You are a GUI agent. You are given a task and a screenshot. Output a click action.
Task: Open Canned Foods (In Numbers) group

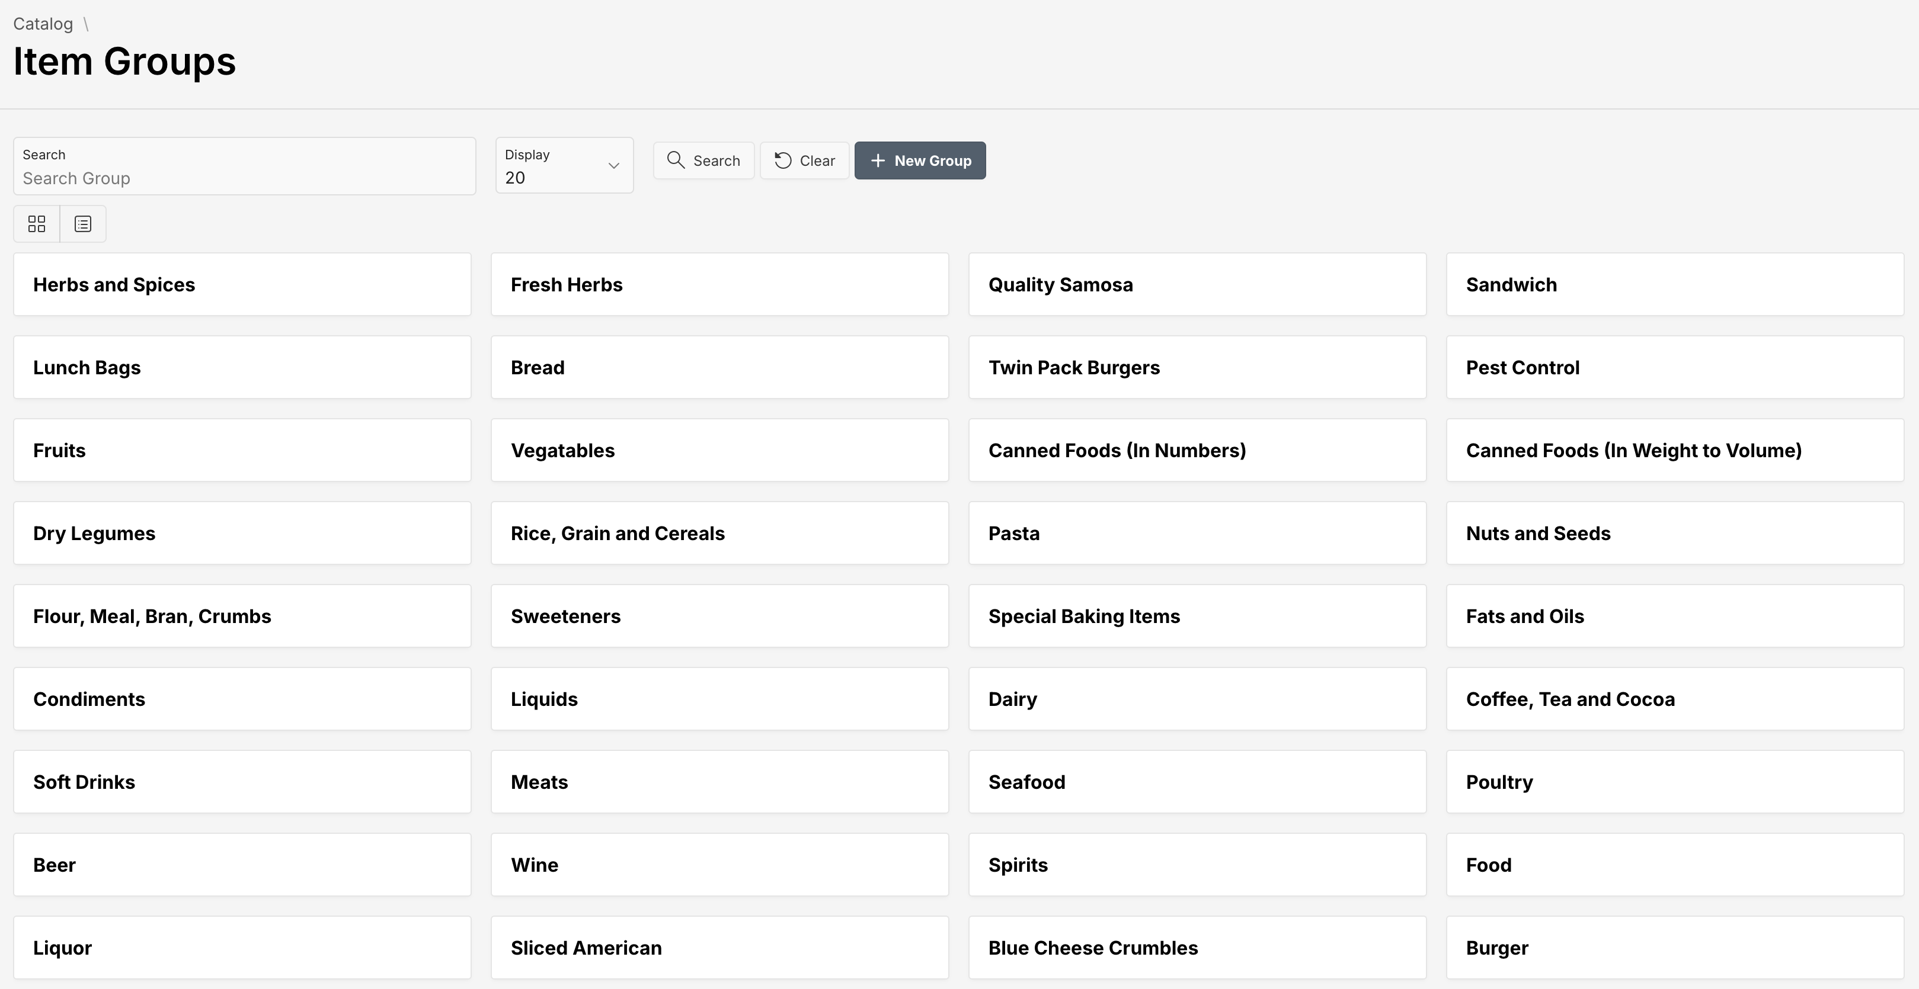click(1197, 450)
